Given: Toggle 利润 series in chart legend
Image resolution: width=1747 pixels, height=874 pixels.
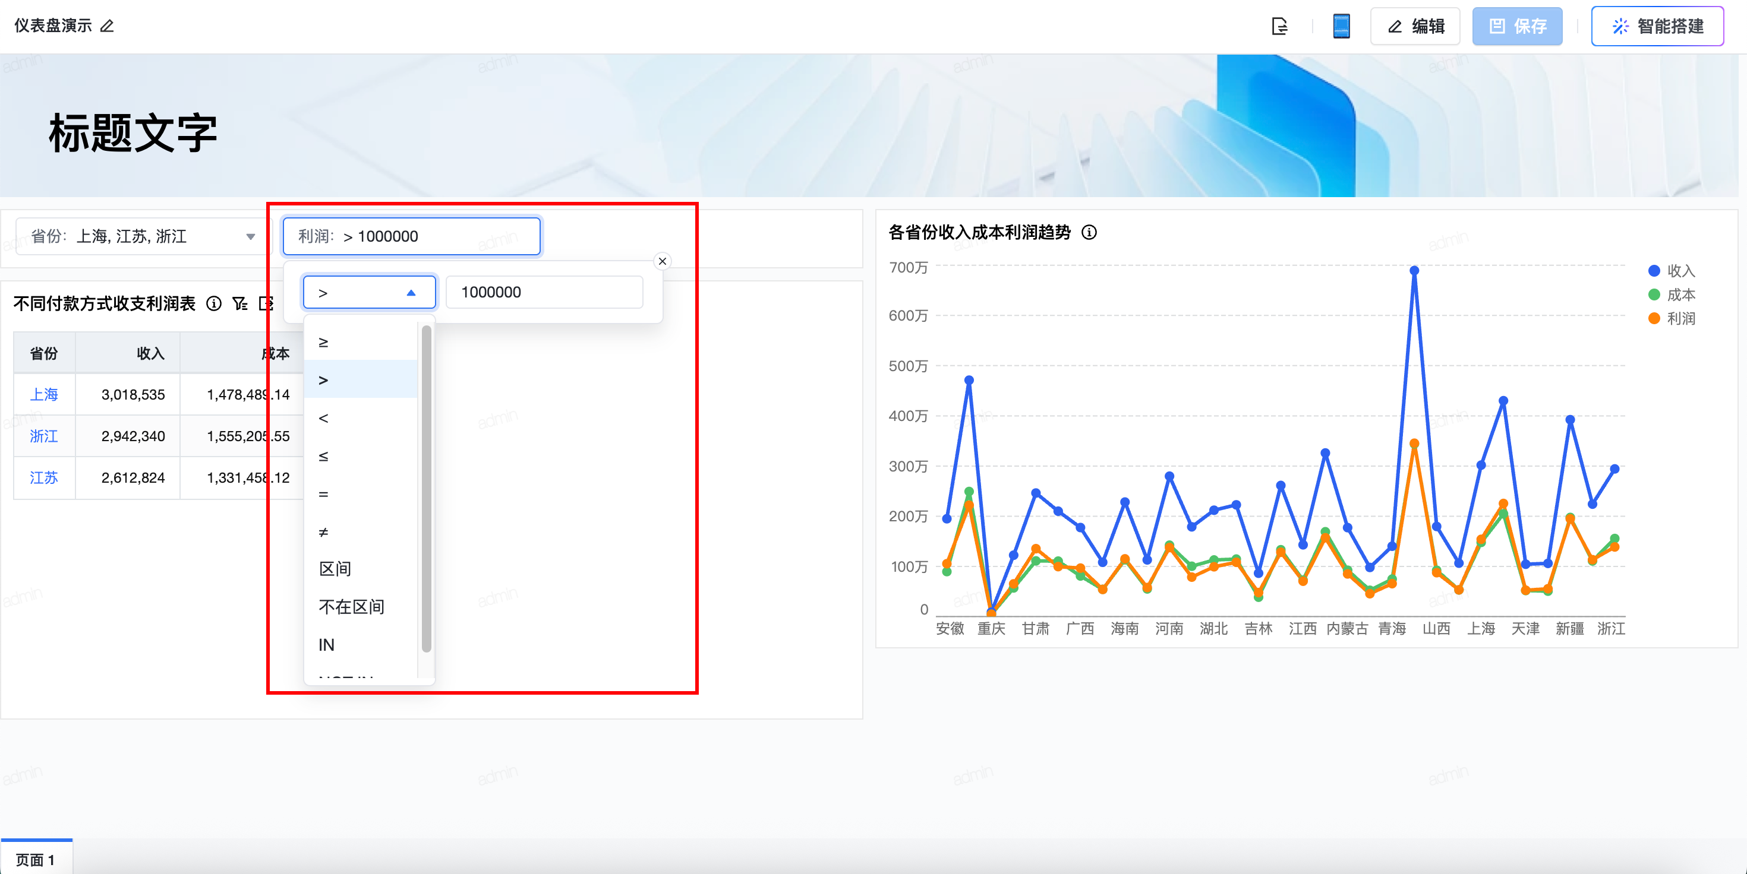Looking at the screenshot, I should pos(1672,318).
